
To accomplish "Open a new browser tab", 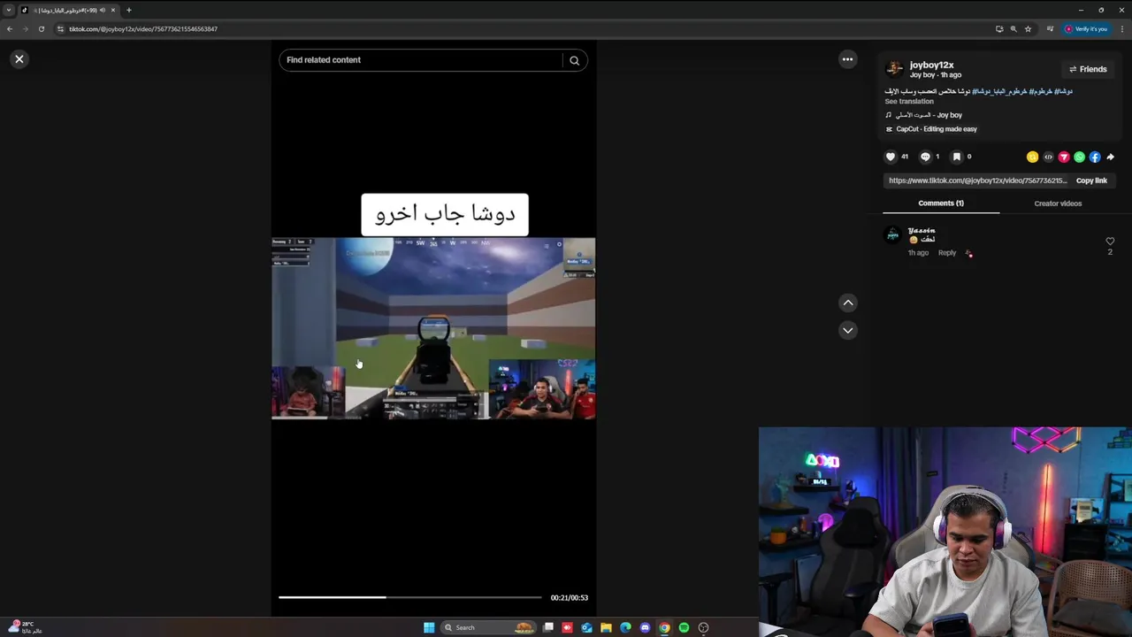I will [128, 10].
